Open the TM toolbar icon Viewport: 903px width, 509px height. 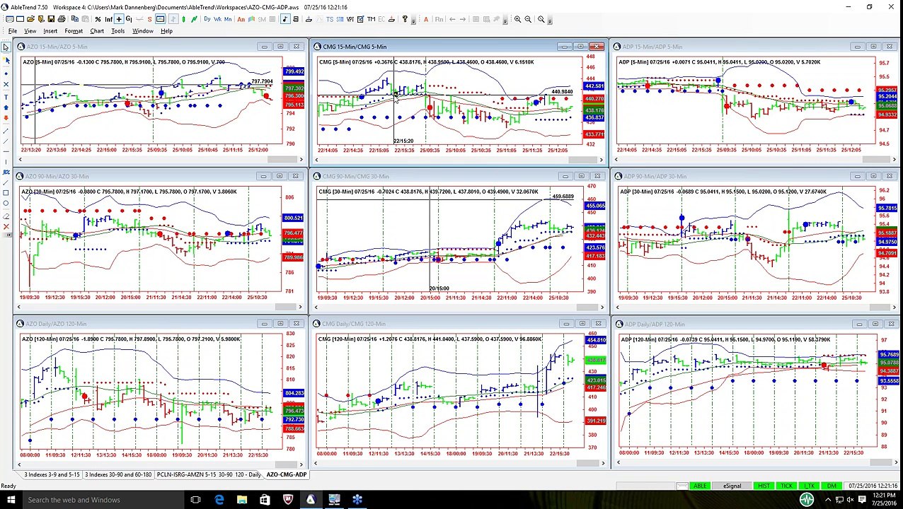click(x=371, y=19)
